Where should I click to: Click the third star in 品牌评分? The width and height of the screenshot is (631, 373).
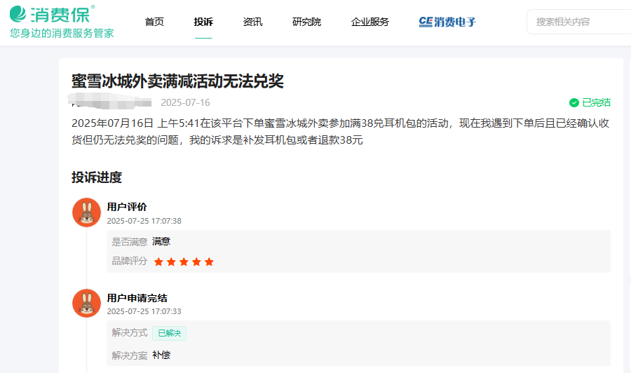tap(184, 262)
